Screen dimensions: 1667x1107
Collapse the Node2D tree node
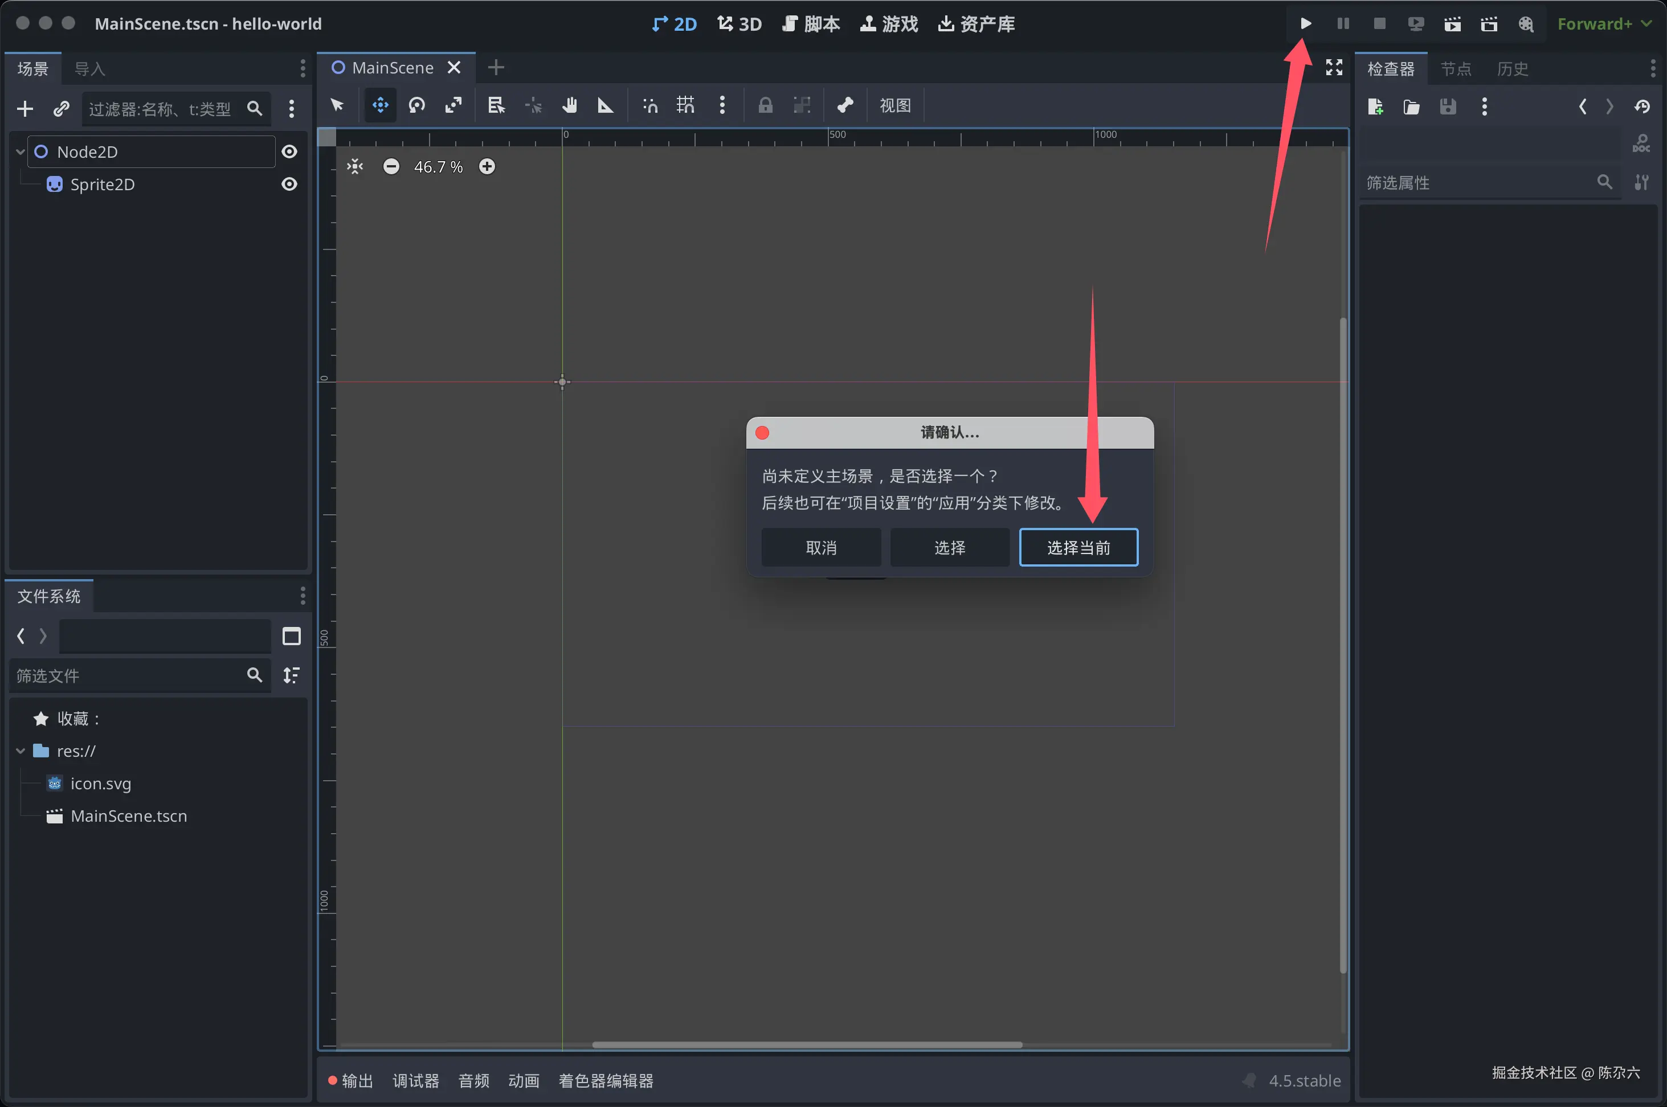pos(21,152)
